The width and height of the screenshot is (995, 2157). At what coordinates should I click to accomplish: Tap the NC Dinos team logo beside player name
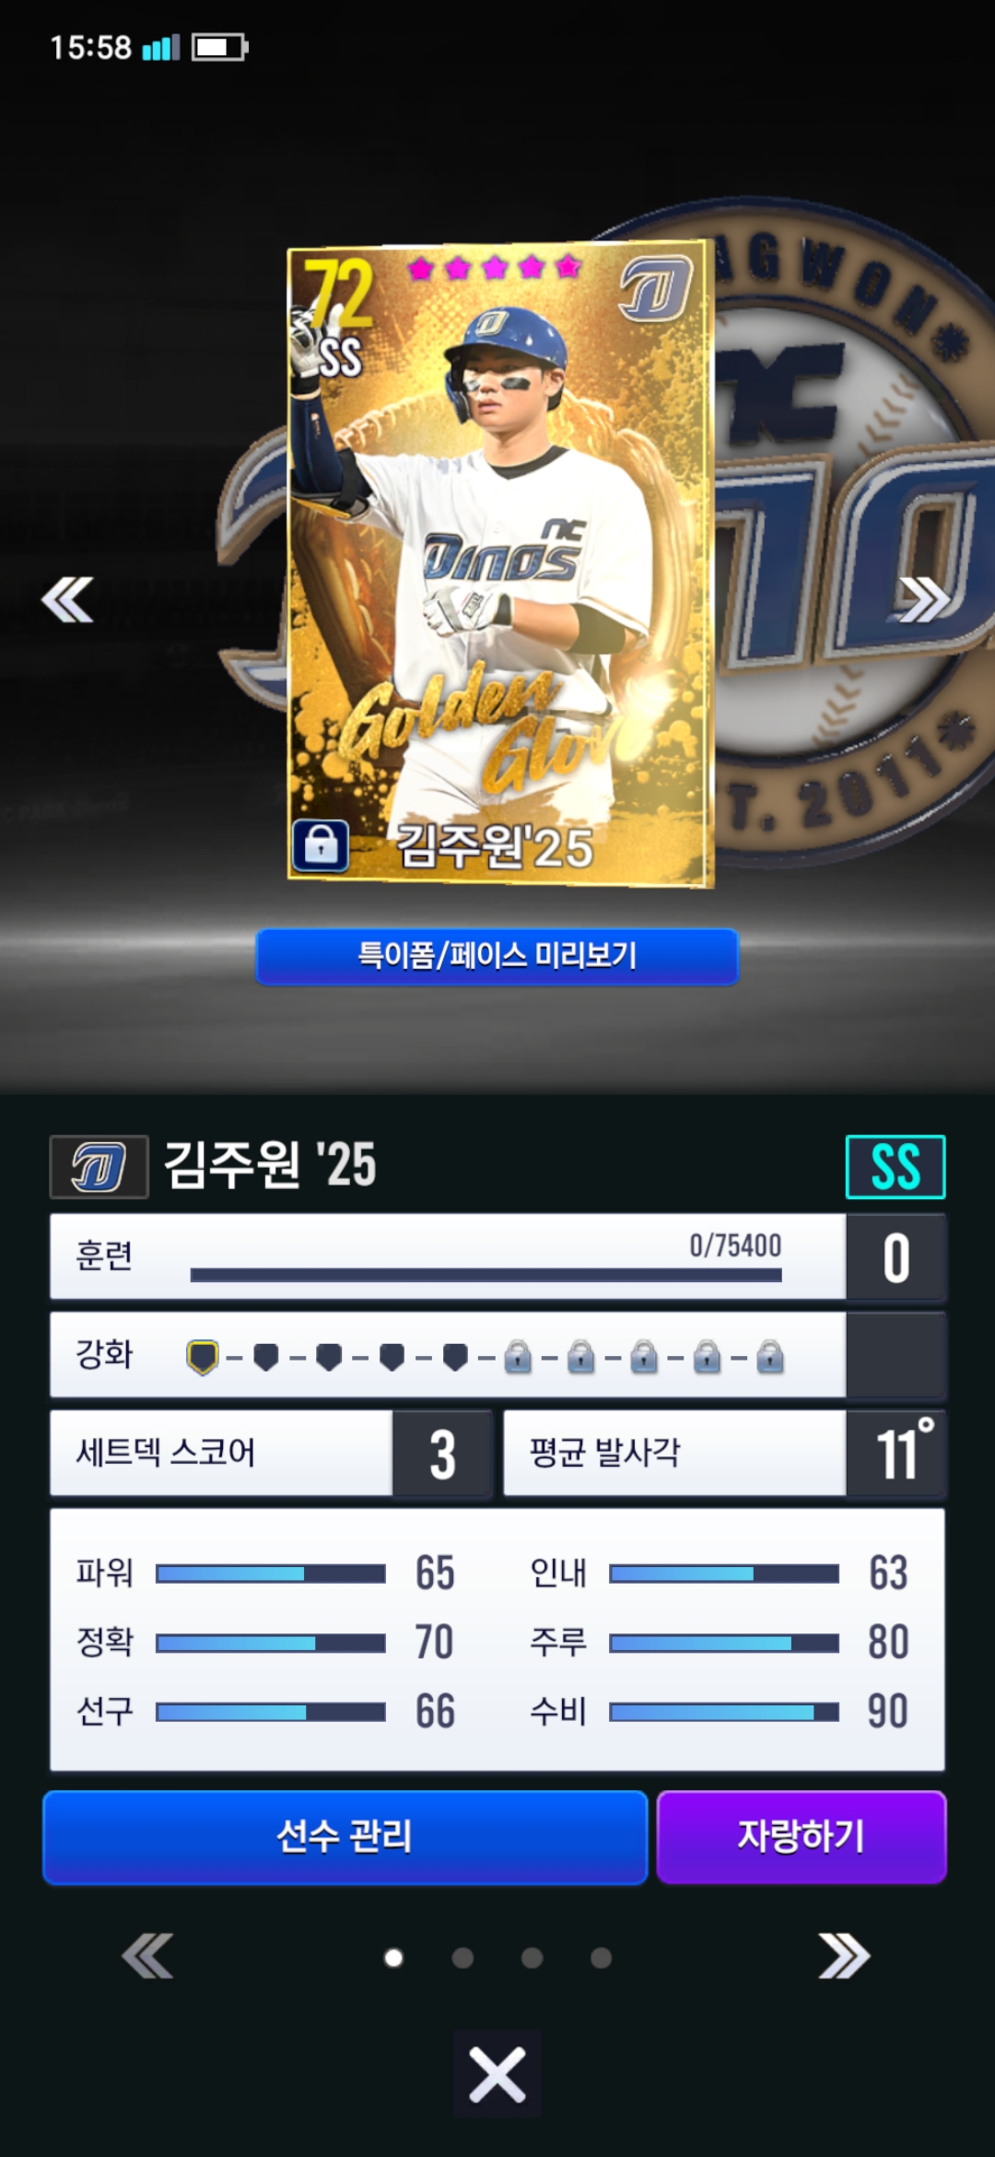click(99, 1166)
